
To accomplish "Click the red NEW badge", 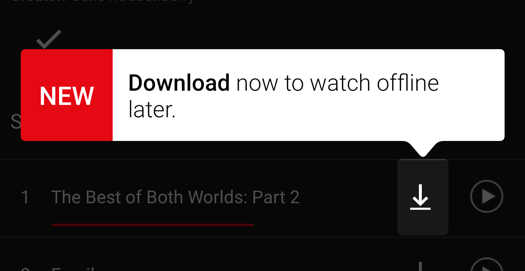I will 67,95.
